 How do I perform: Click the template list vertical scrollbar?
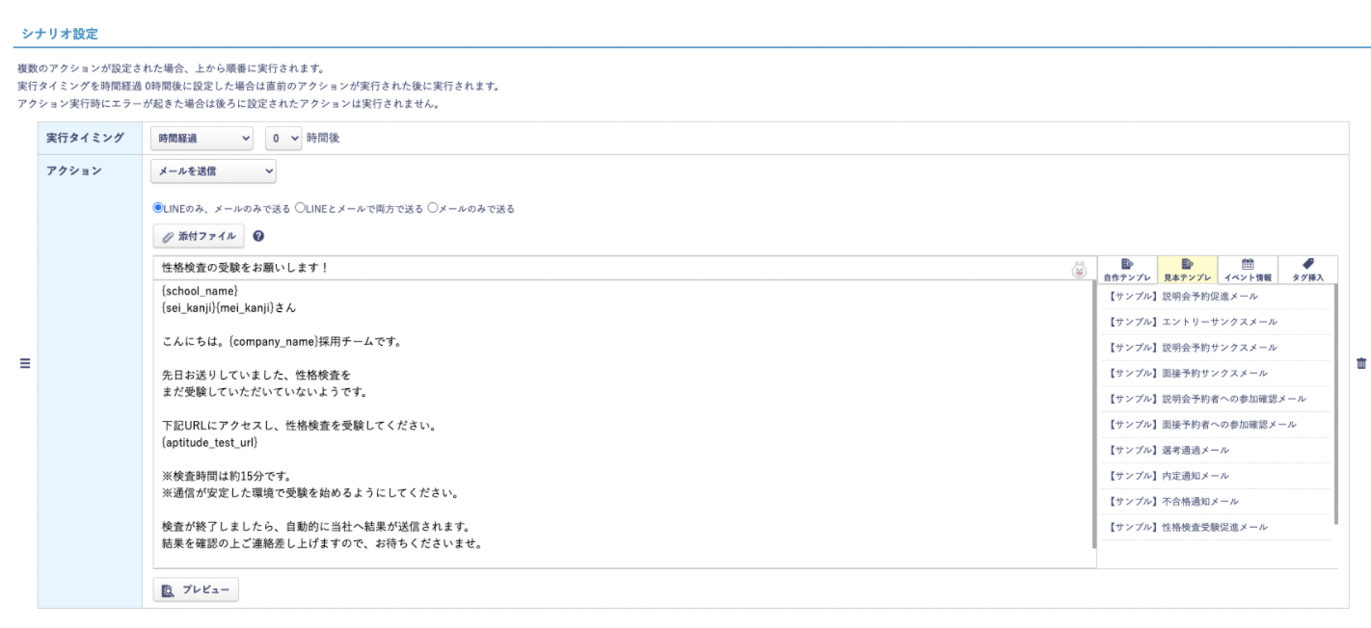(1335, 405)
